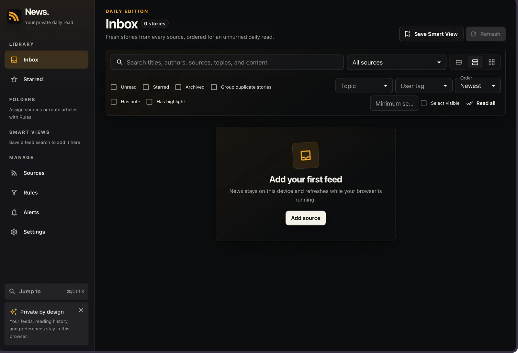
Task: Click the Save Smart View button
Action: coord(431,34)
